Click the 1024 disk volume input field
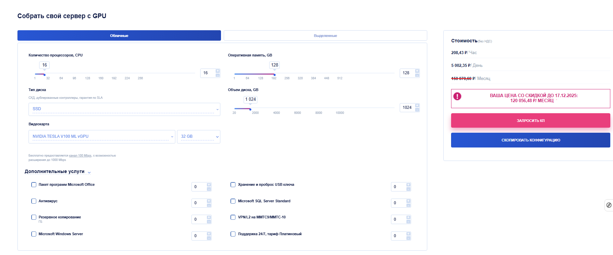 (x=407, y=108)
